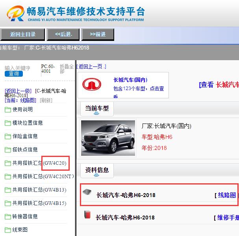Click the 返回主目录 button
Image resolution: width=239 pixels, height=236 pixels.
22,34
